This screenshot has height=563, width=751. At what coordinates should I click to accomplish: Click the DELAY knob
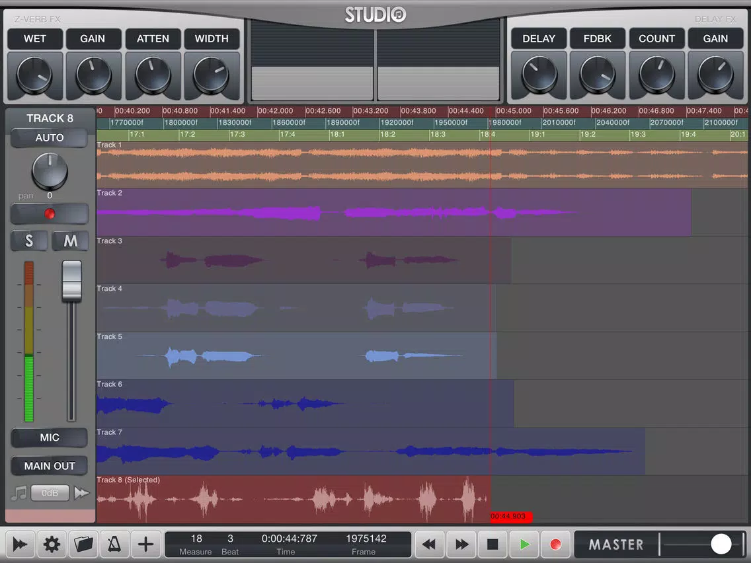[x=539, y=75]
